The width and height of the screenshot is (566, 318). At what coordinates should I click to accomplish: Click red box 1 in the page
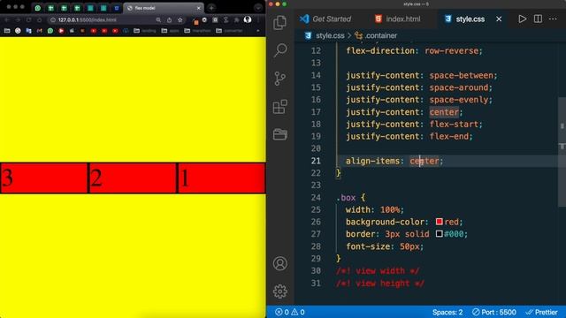[x=221, y=178]
